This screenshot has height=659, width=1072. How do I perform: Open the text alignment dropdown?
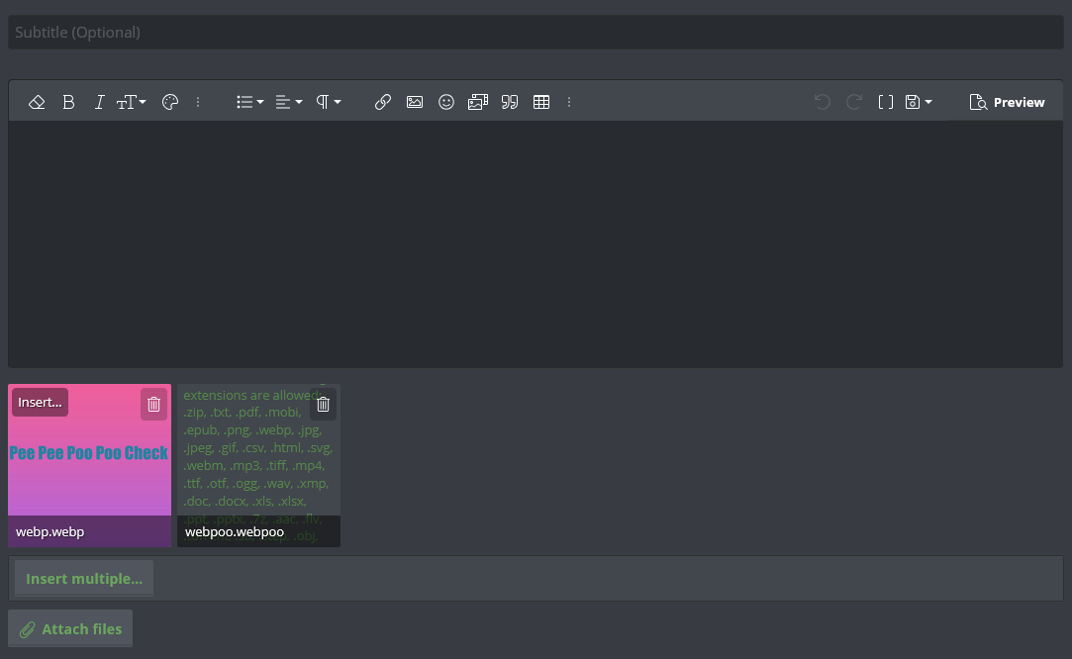tap(288, 102)
